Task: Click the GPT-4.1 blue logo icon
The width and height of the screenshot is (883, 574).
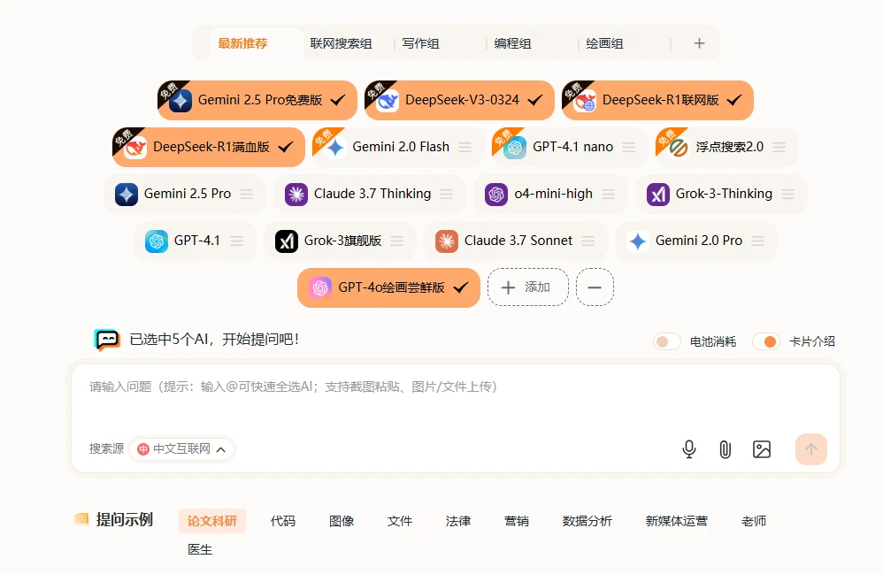Action: click(157, 241)
